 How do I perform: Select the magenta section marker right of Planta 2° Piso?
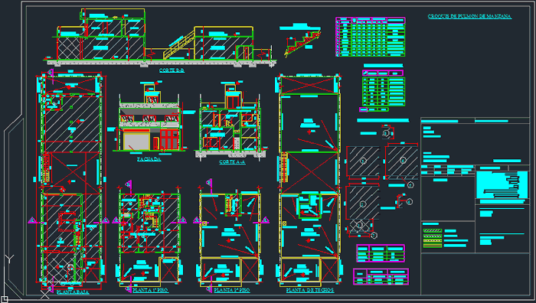click(x=265, y=220)
